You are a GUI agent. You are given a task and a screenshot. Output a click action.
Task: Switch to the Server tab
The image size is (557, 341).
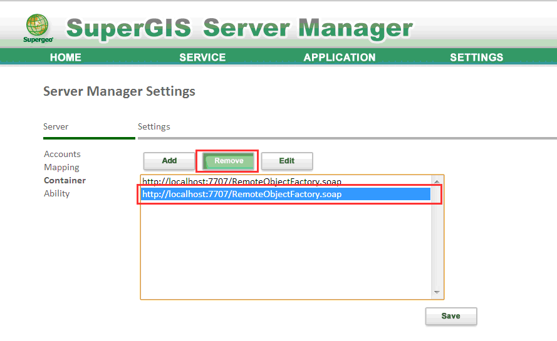pyautogui.click(x=56, y=126)
